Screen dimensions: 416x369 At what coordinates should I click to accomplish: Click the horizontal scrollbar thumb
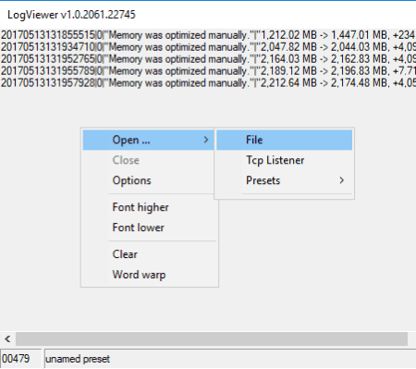[x=212, y=339]
